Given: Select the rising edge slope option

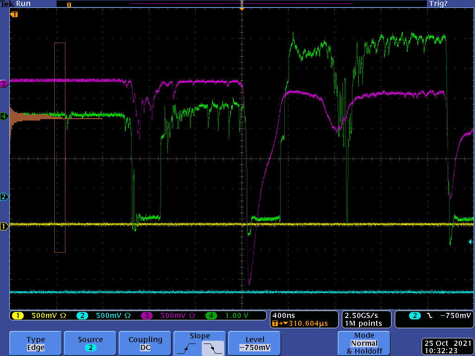Looking at the screenshot, I should coord(187,348).
